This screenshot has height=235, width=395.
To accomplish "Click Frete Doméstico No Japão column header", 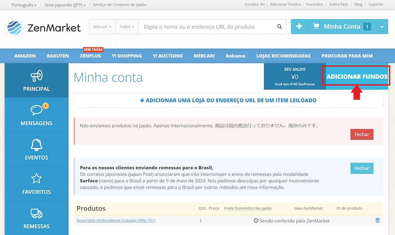I will pos(248,208).
